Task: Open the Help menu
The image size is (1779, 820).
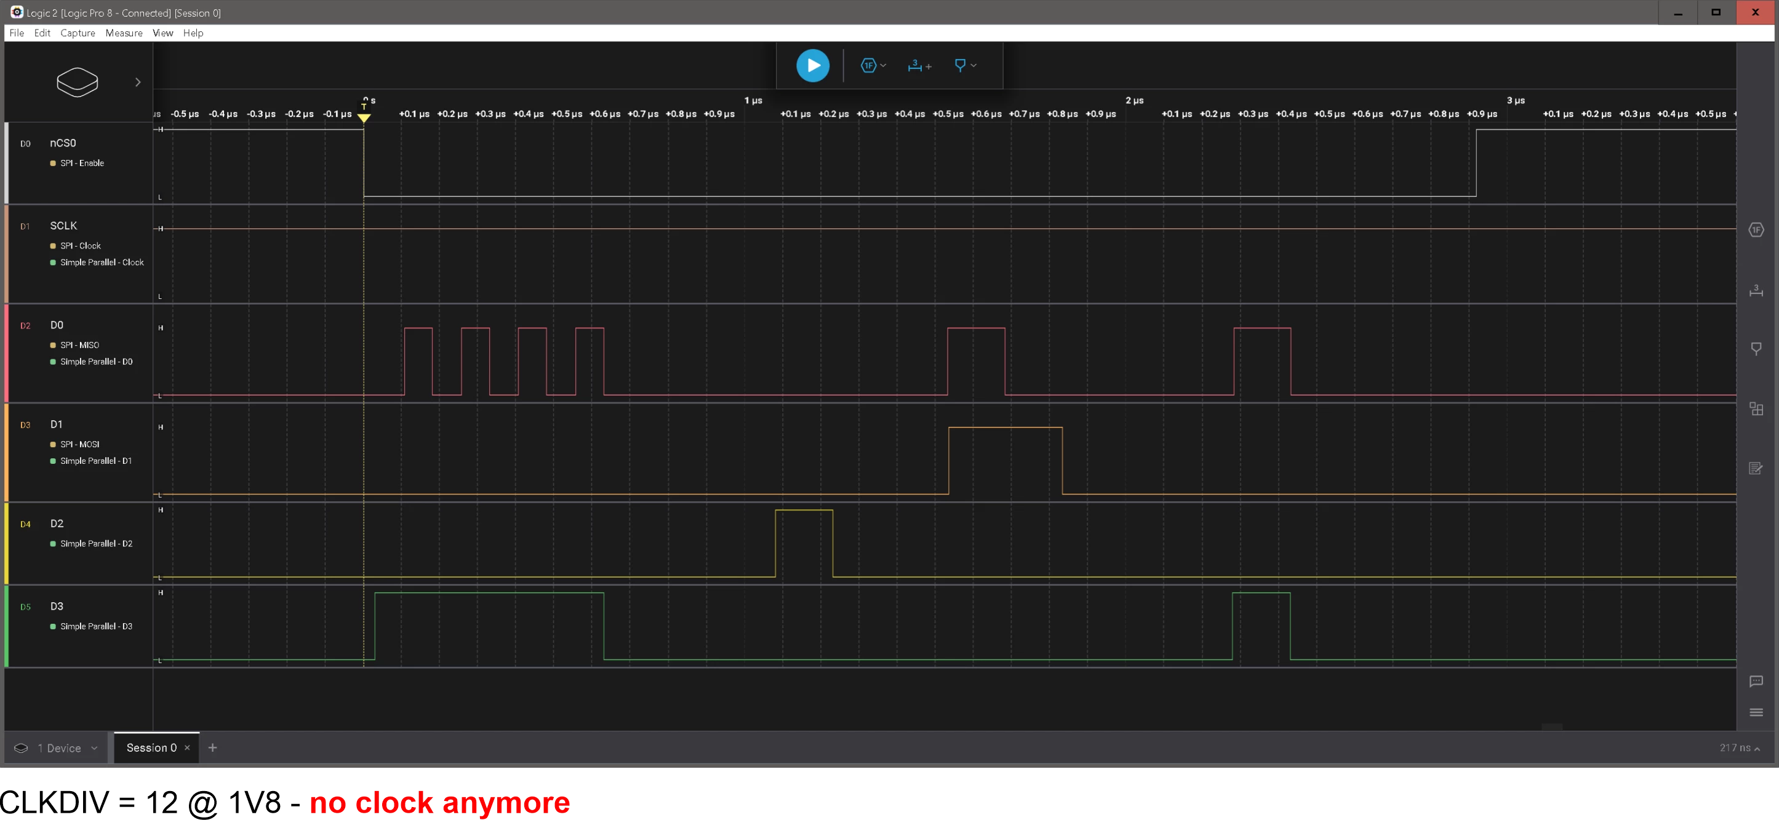Action: coord(193,33)
